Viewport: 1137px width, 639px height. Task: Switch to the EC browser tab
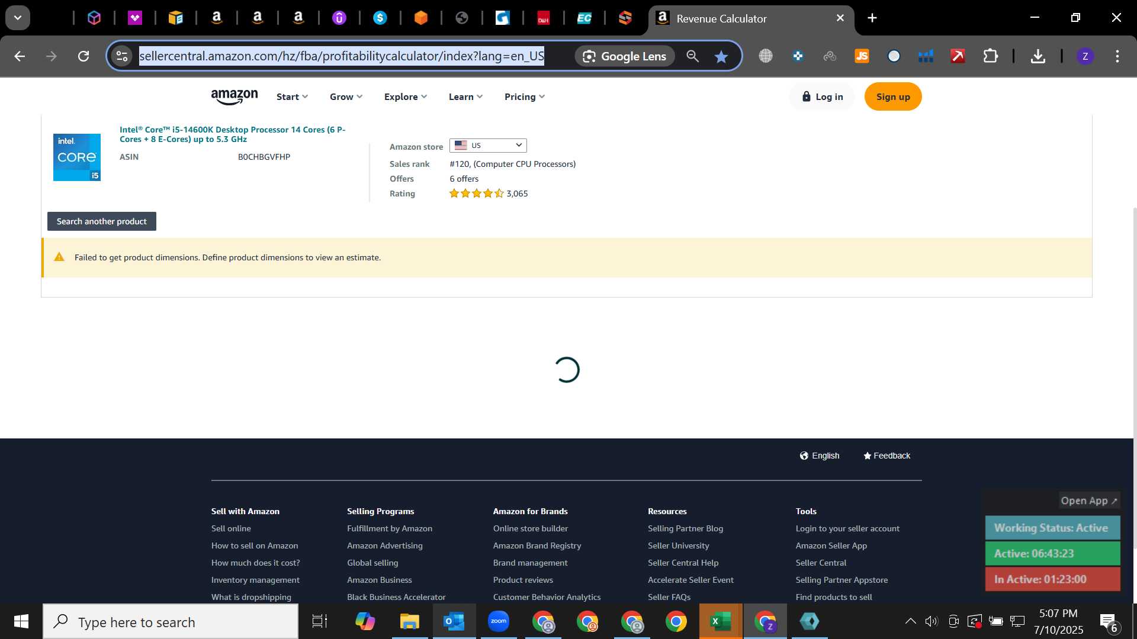tap(584, 18)
